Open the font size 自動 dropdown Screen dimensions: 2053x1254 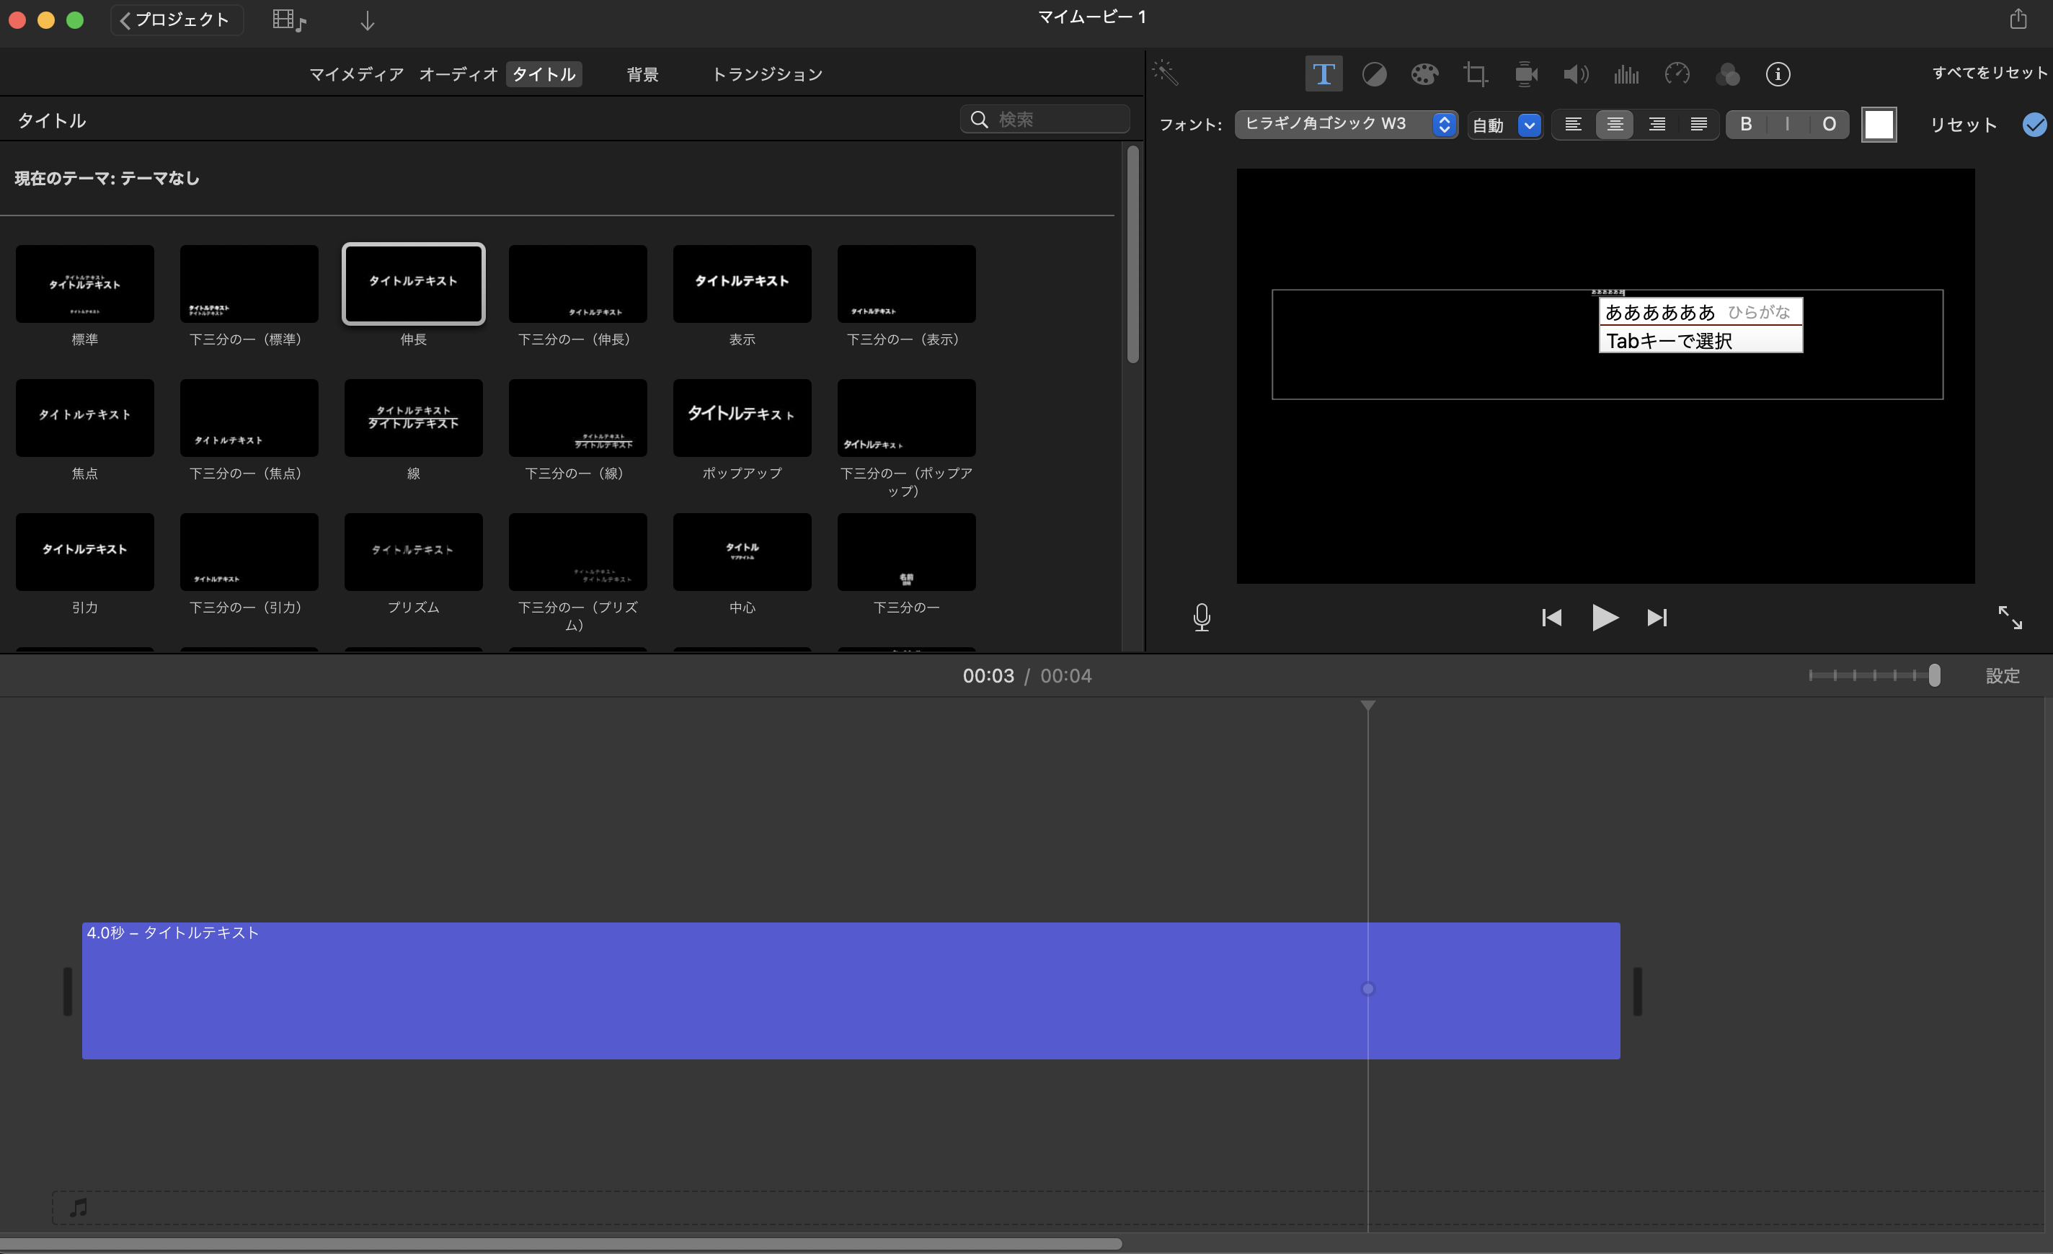(1504, 125)
